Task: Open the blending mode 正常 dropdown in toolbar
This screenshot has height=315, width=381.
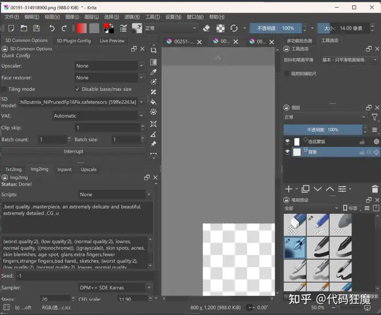Action: point(170,29)
